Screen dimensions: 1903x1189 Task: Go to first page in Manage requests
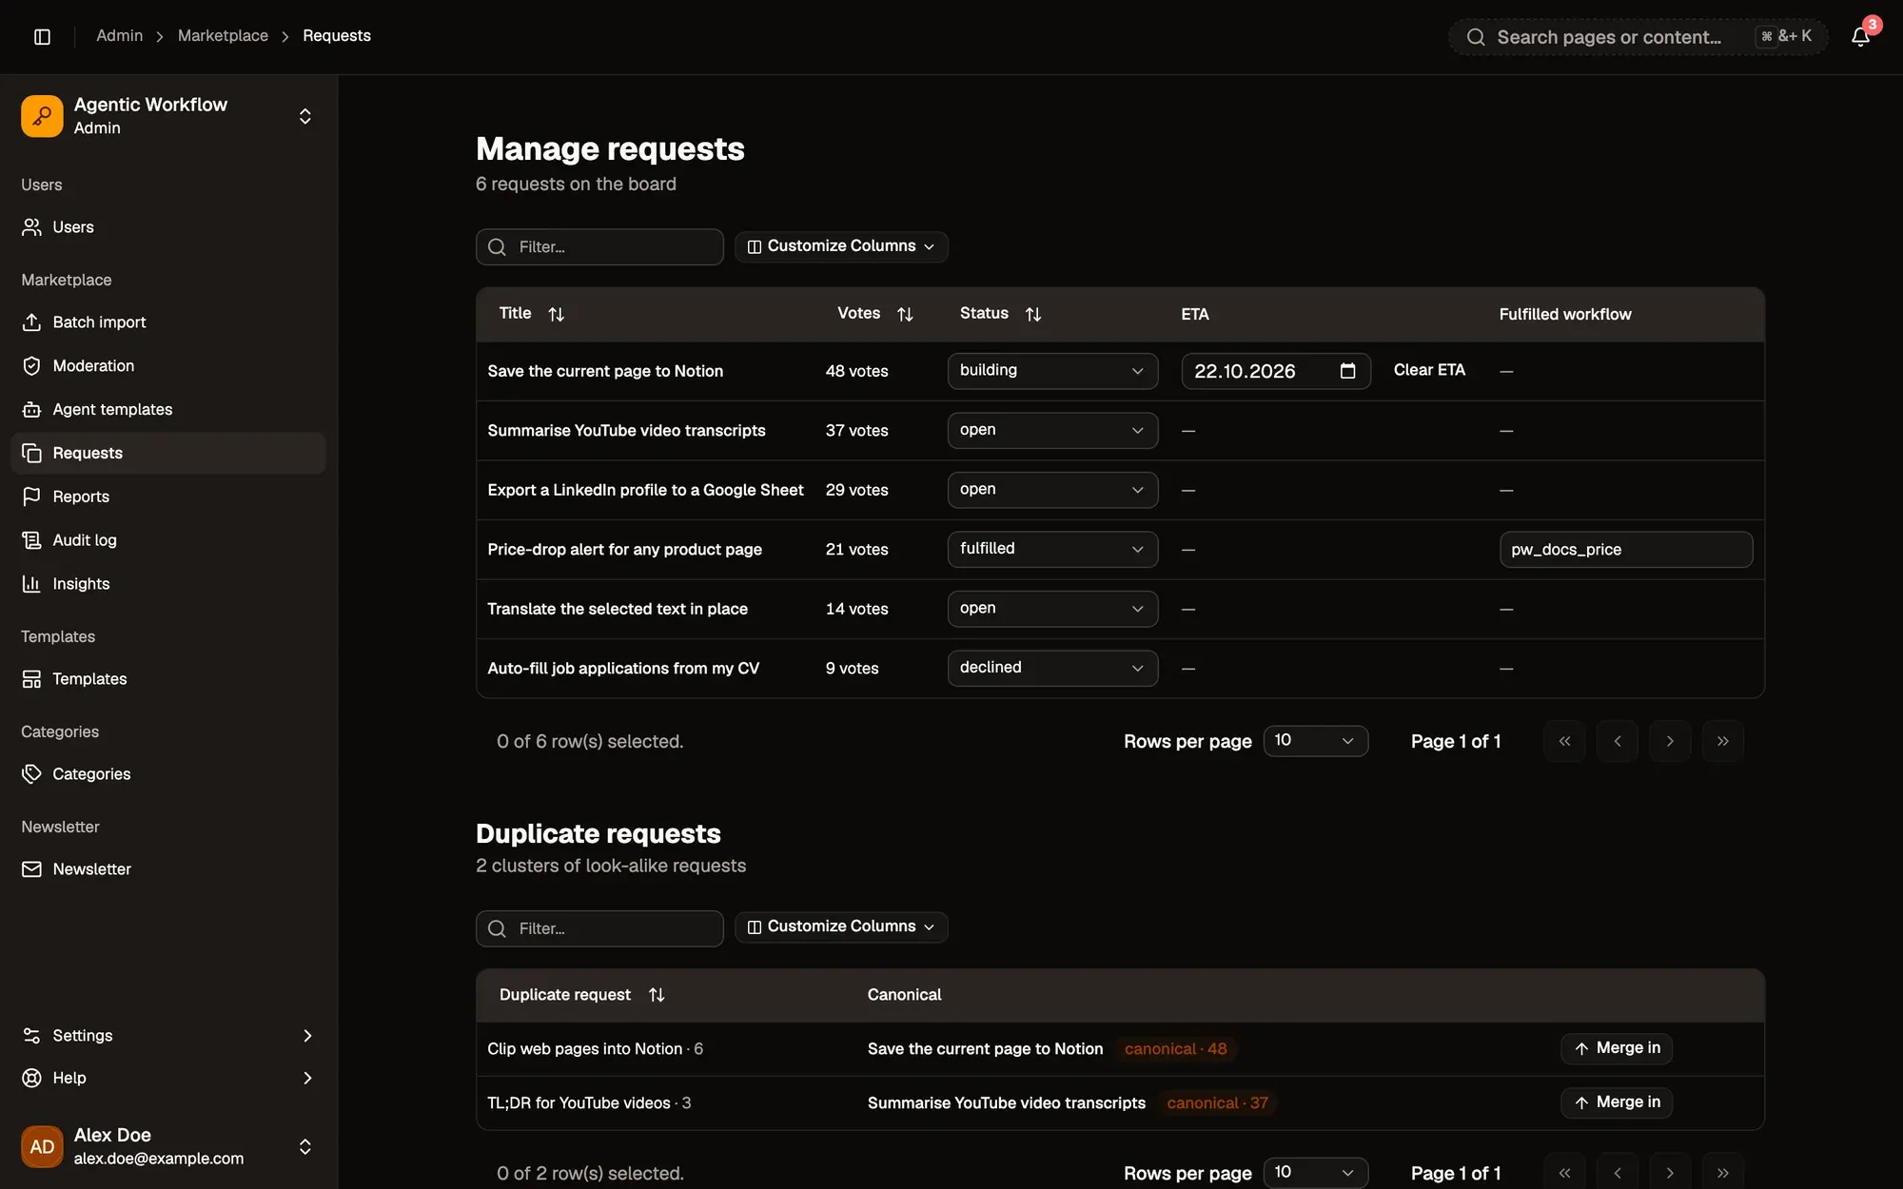pyautogui.click(x=1564, y=741)
